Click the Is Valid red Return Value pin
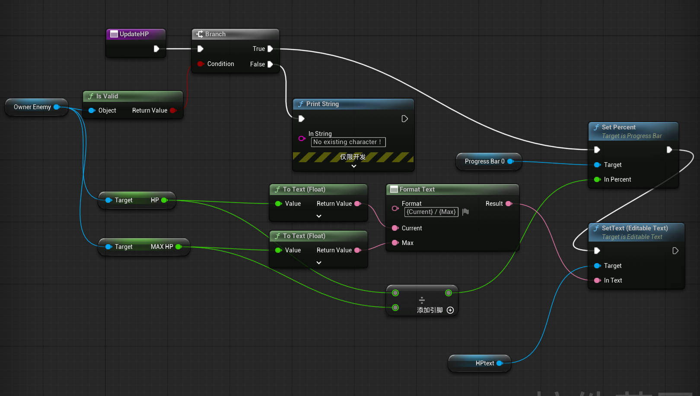700x396 pixels. click(x=173, y=110)
